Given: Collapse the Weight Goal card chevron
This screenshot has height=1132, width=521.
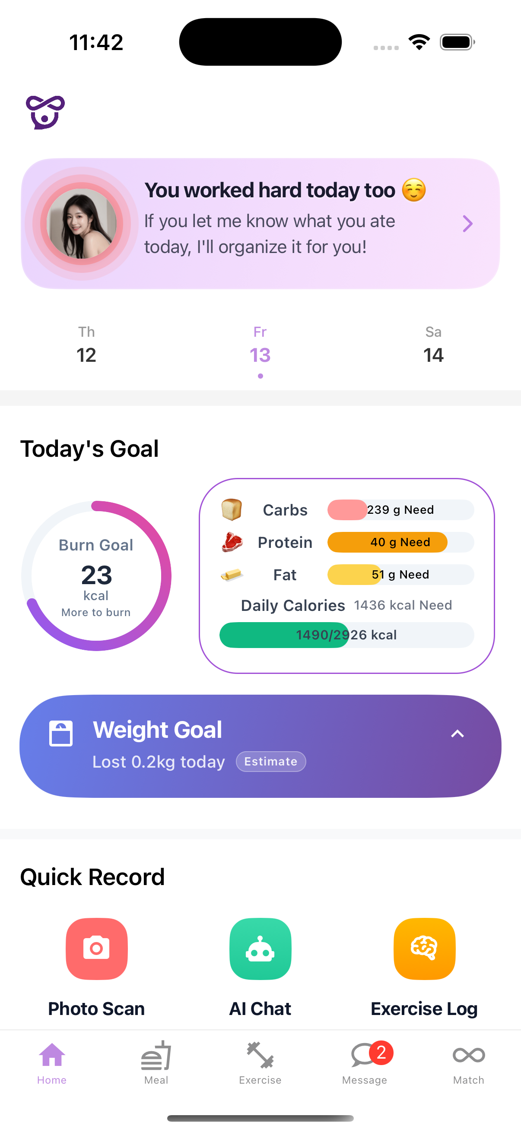Looking at the screenshot, I should coord(457,734).
